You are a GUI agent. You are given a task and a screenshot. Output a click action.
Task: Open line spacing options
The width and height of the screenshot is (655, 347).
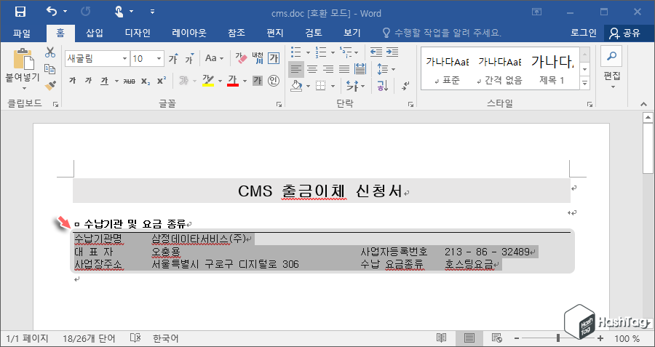(x=386, y=69)
